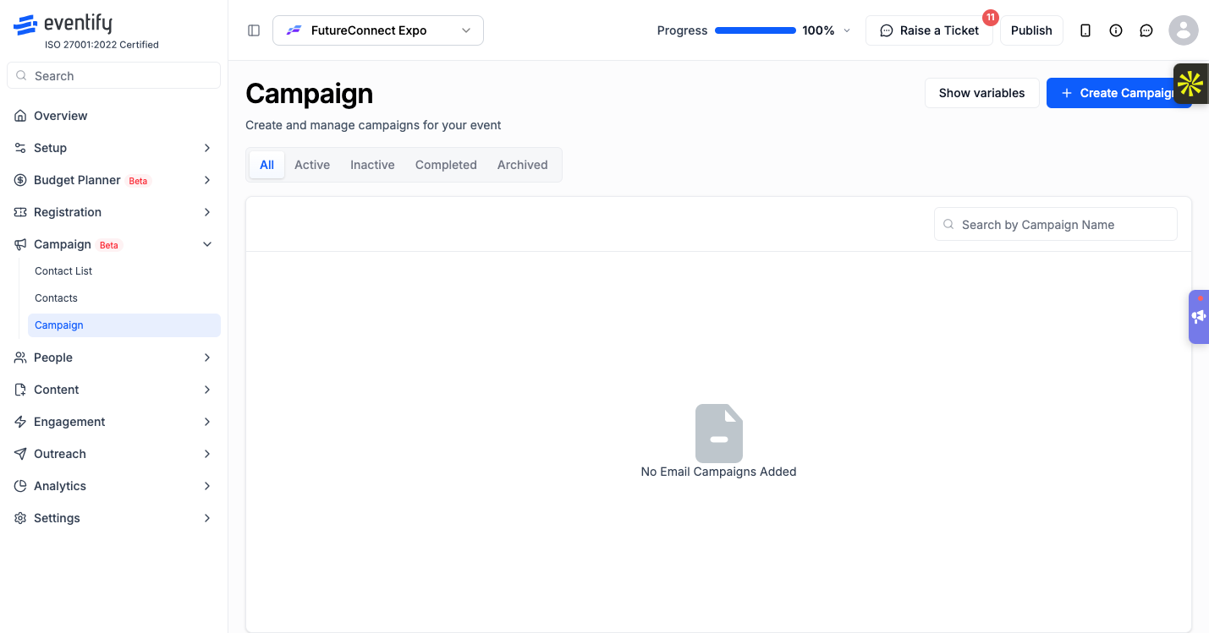The image size is (1209, 633).
Task: Click the Outreach paper plane icon
Action: (x=20, y=454)
